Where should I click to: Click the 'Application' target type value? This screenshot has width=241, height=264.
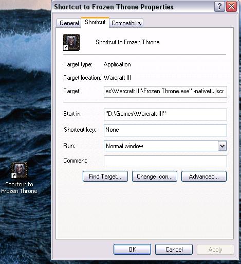coord(117,64)
